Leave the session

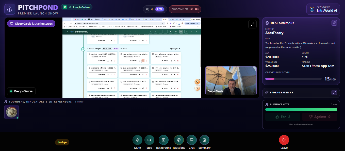(284, 140)
